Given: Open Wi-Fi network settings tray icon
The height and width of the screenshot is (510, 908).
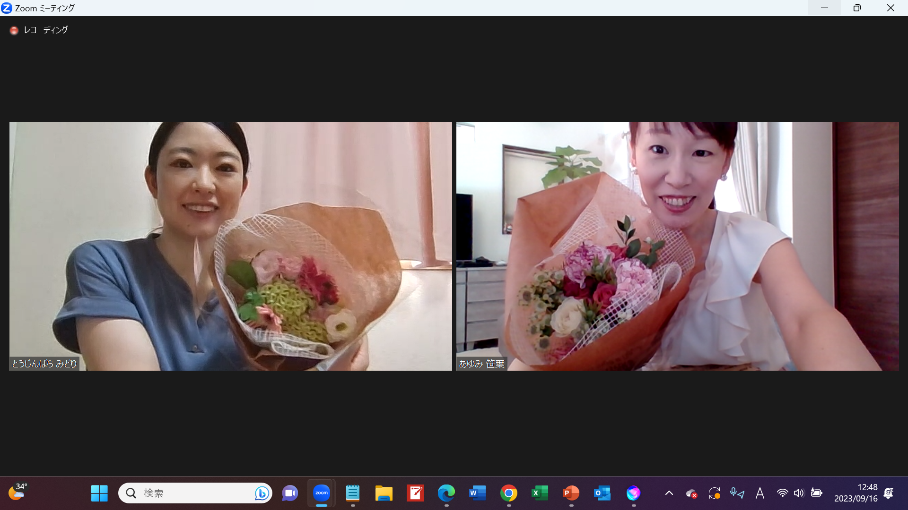Looking at the screenshot, I should (783, 493).
